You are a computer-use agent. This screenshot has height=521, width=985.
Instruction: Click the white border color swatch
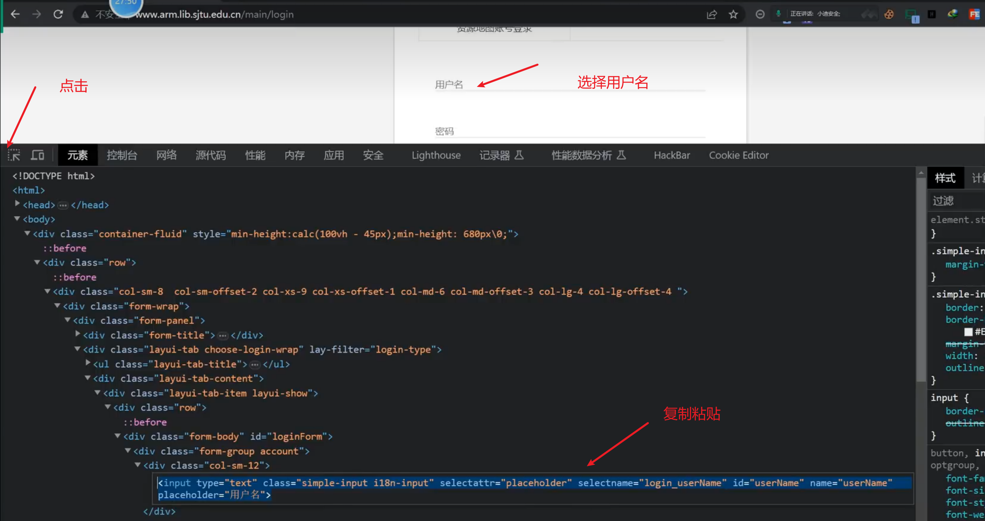tap(968, 331)
